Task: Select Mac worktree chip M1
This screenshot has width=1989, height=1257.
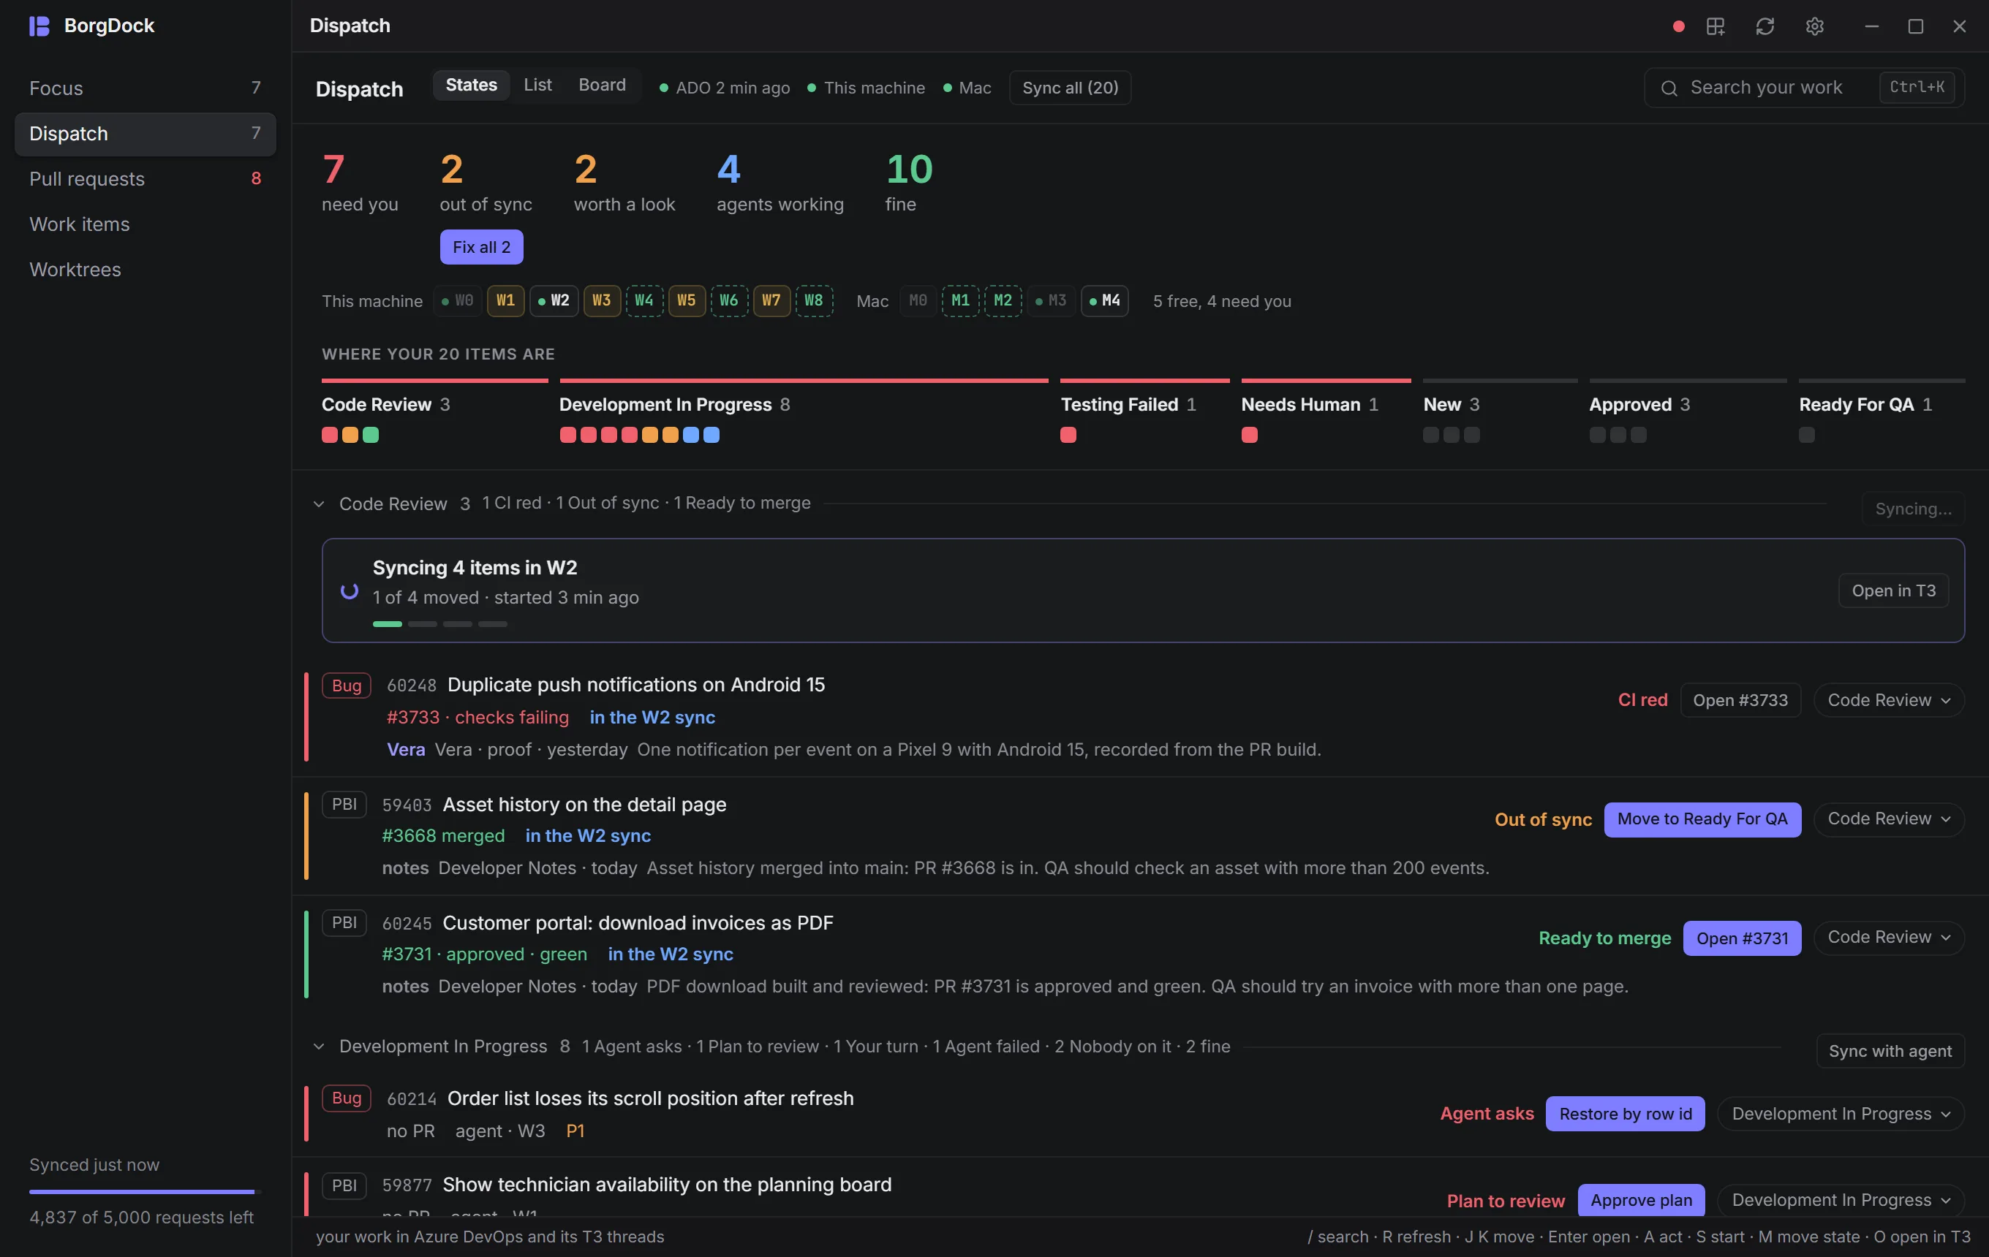Action: coord(960,300)
